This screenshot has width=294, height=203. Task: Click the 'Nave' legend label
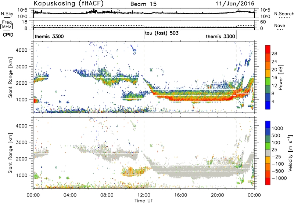point(280,26)
